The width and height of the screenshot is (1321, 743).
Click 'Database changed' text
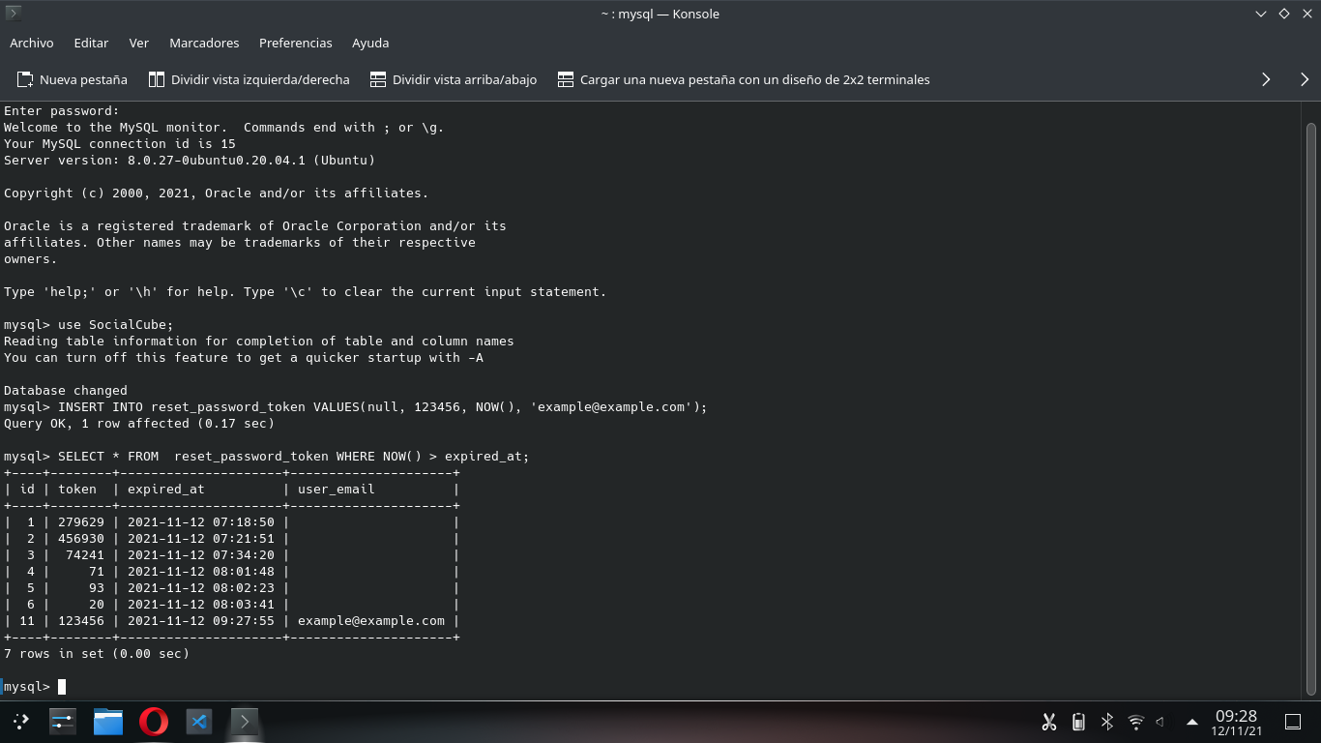click(x=66, y=390)
